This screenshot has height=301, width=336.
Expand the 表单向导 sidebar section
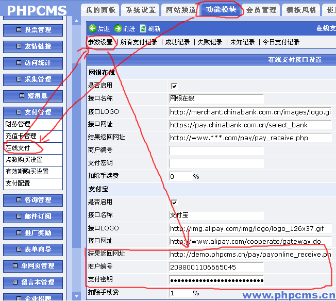(33, 249)
